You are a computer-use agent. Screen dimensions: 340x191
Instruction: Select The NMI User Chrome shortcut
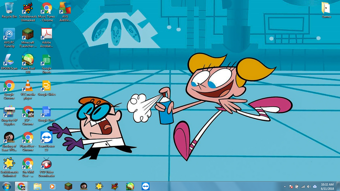click(x=28, y=167)
